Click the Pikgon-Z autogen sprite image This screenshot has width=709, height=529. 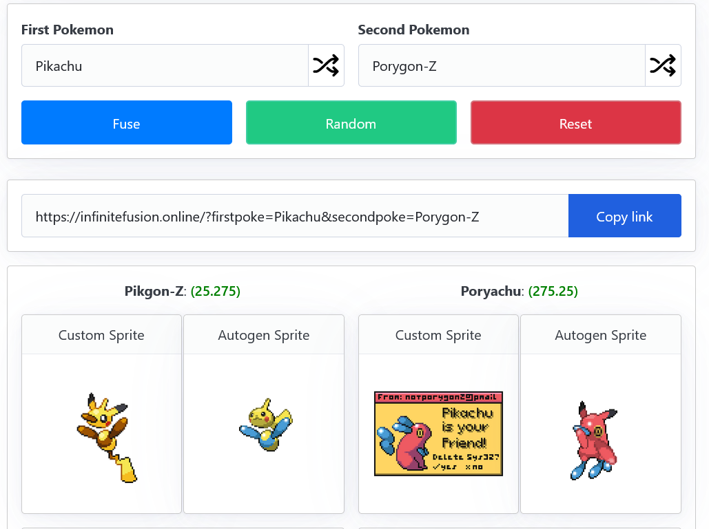265,424
